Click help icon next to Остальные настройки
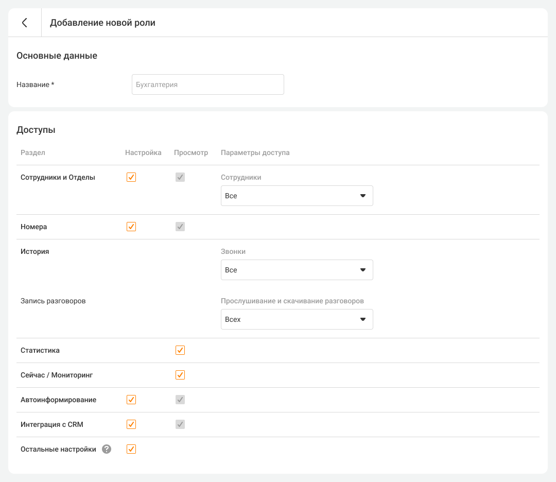This screenshot has width=556, height=482. (x=107, y=449)
